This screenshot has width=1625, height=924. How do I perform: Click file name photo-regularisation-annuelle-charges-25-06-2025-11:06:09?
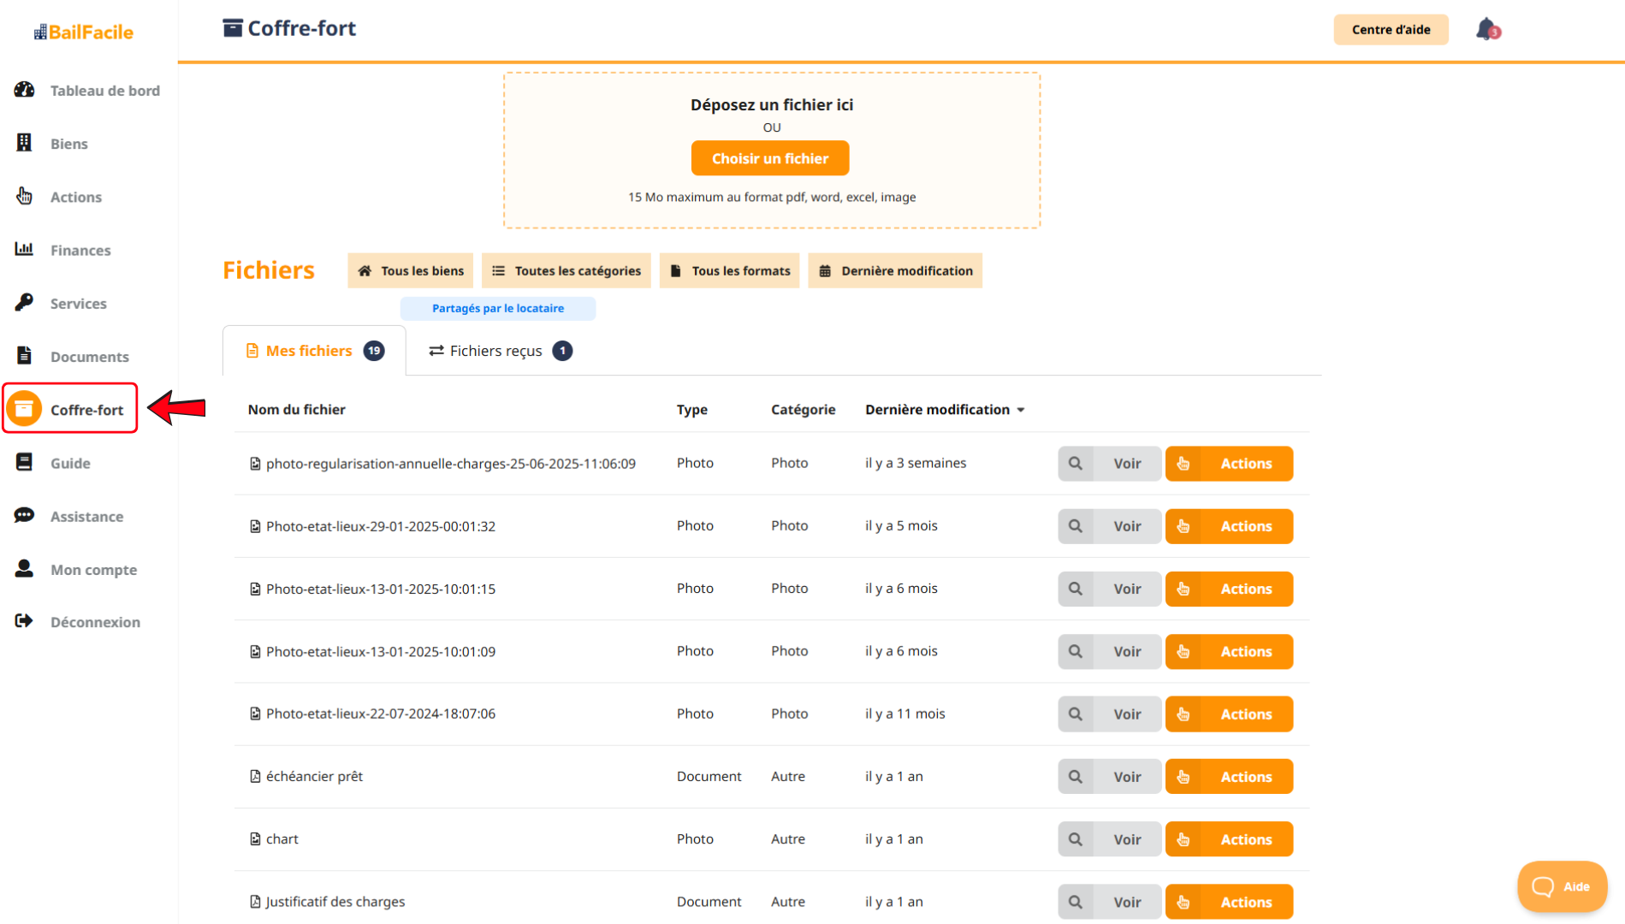click(451, 464)
